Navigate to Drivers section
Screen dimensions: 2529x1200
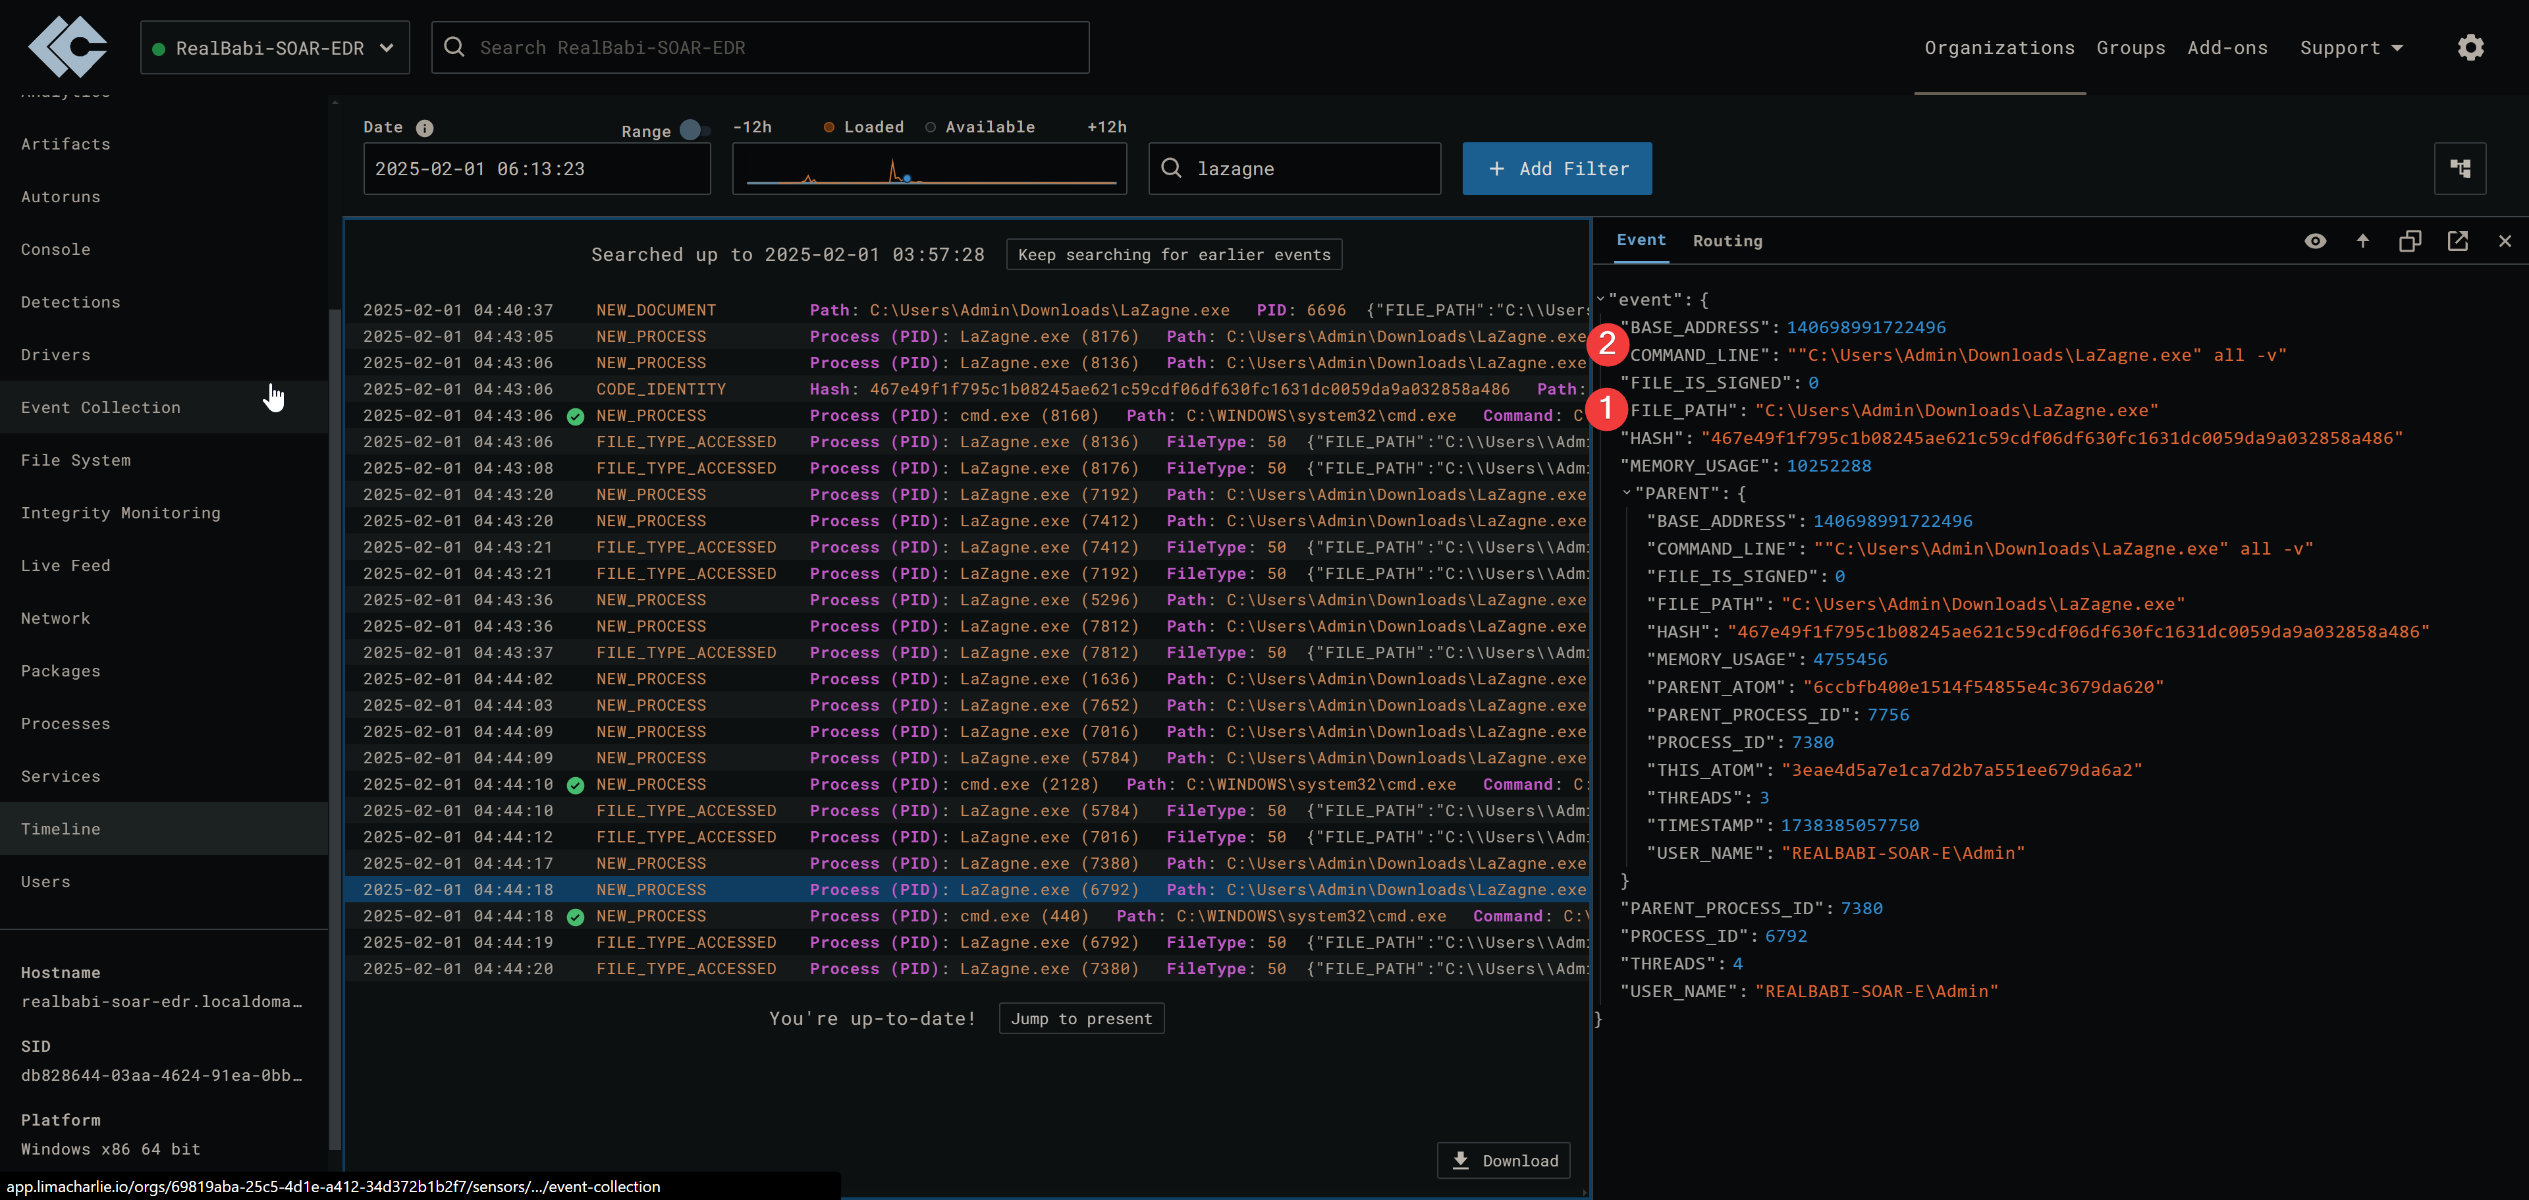click(x=57, y=353)
